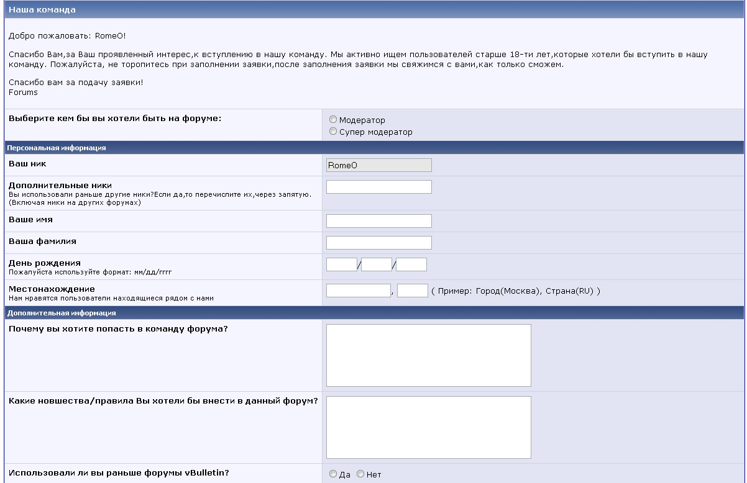
Task: Click the textarea for новшества/правила suggestions
Action: [429, 427]
